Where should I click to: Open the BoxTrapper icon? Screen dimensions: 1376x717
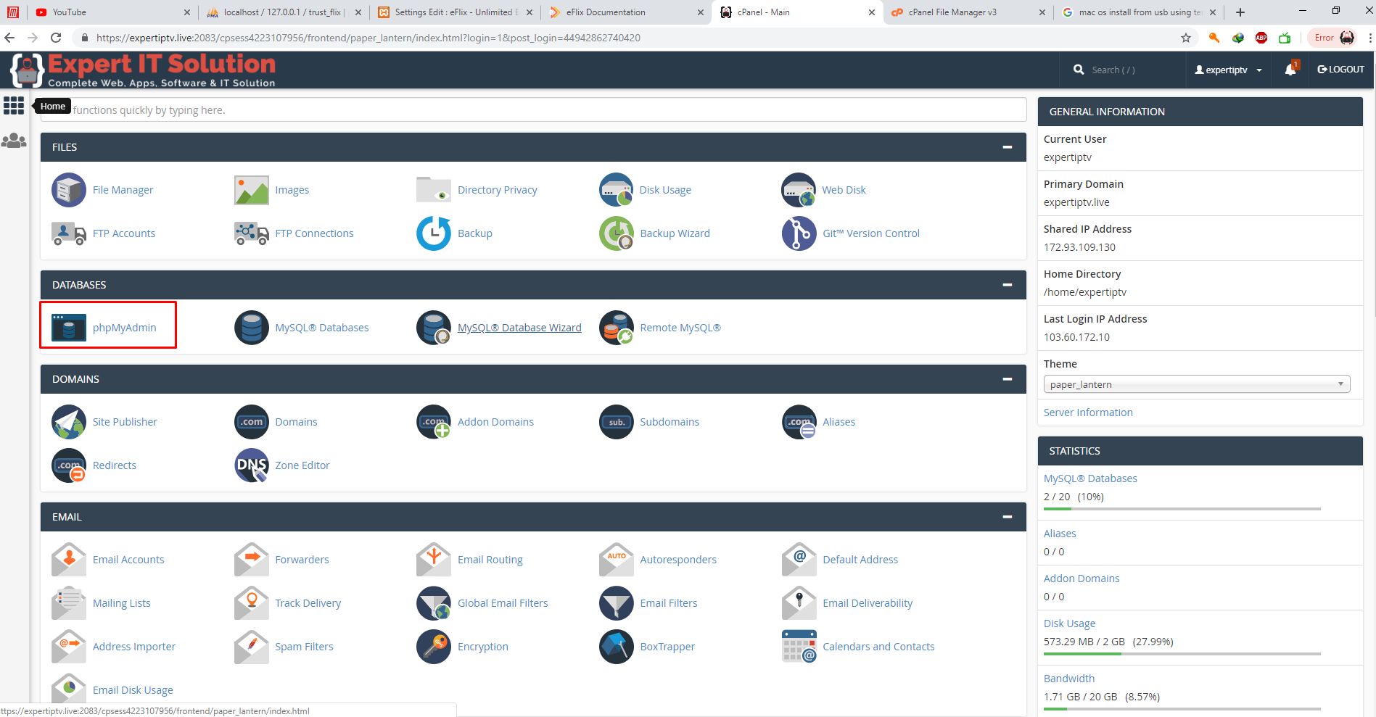click(x=617, y=647)
